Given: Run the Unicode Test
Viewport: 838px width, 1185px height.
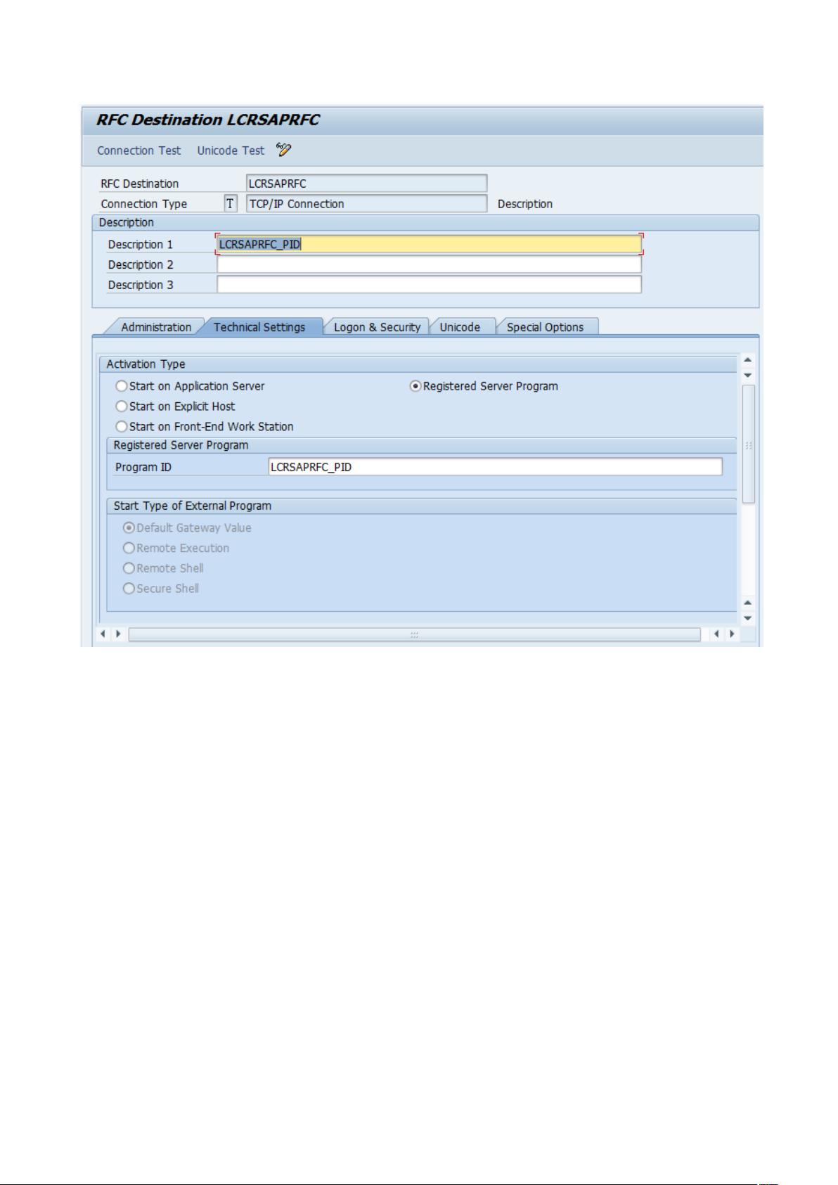Looking at the screenshot, I should (231, 150).
